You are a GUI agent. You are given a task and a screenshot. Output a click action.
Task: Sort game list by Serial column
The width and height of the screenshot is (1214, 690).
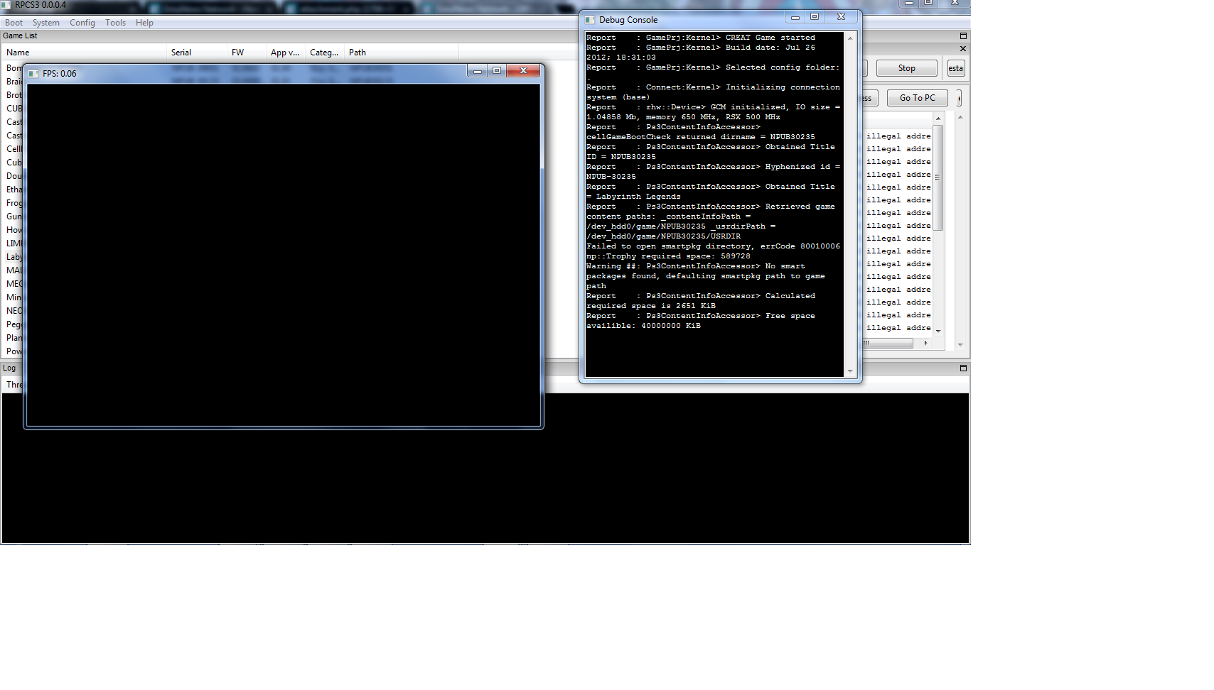[x=196, y=53]
